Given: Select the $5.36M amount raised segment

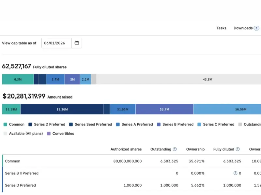Looking at the screenshot, I should click(62, 109).
